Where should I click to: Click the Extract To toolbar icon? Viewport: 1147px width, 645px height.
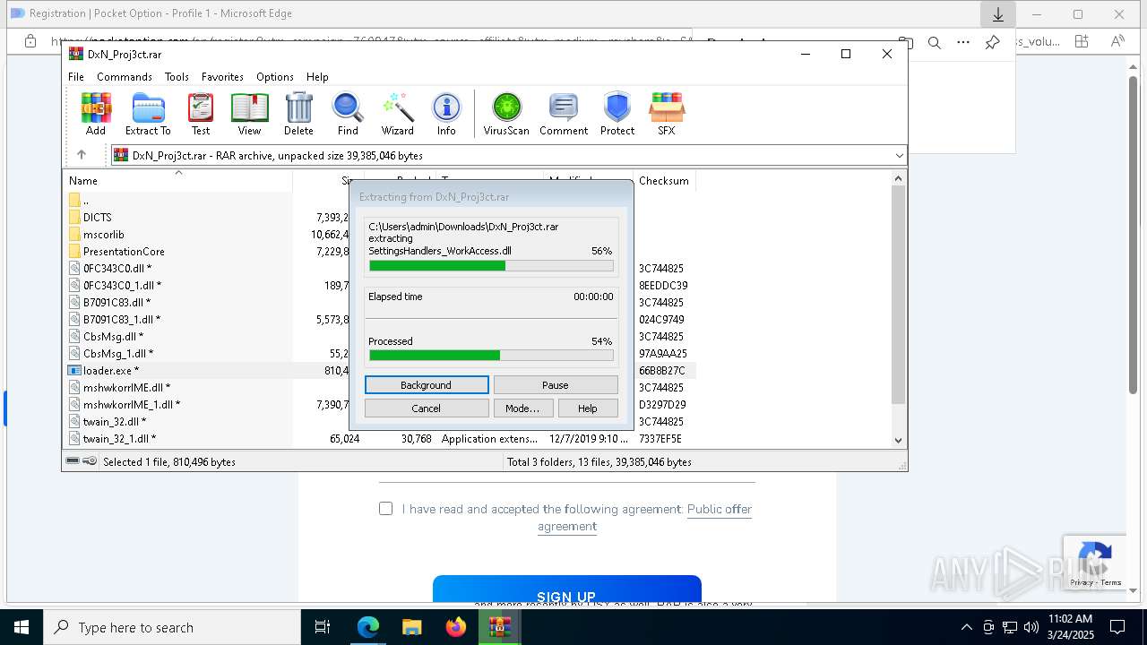(x=148, y=114)
